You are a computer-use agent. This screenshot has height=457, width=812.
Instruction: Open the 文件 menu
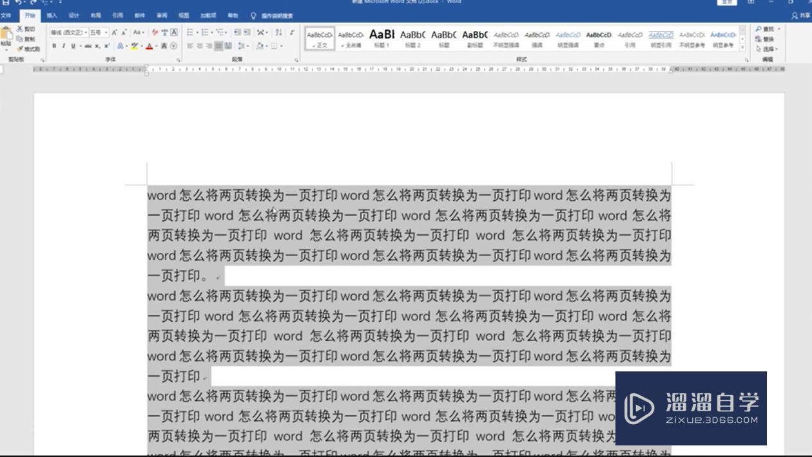tap(8, 15)
